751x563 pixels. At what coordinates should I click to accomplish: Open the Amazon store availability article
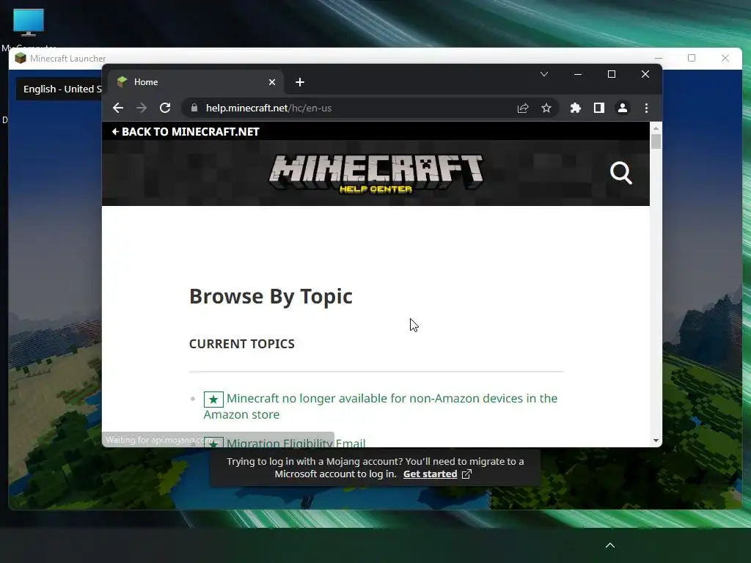tap(381, 406)
